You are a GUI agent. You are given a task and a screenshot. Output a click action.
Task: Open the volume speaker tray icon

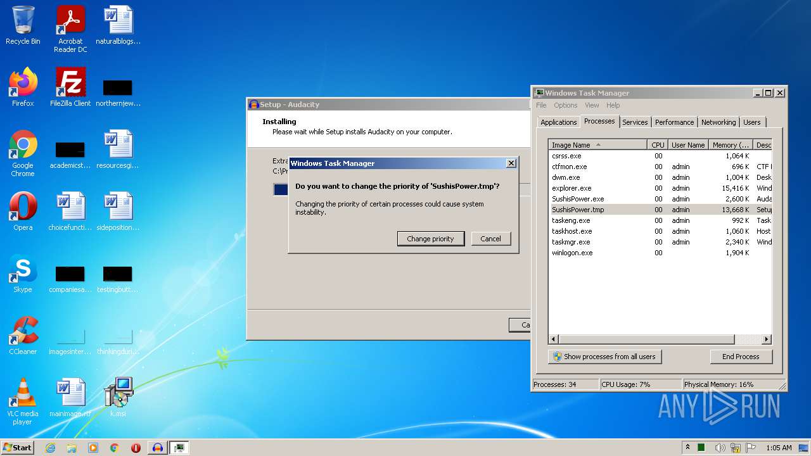[x=720, y=448]
